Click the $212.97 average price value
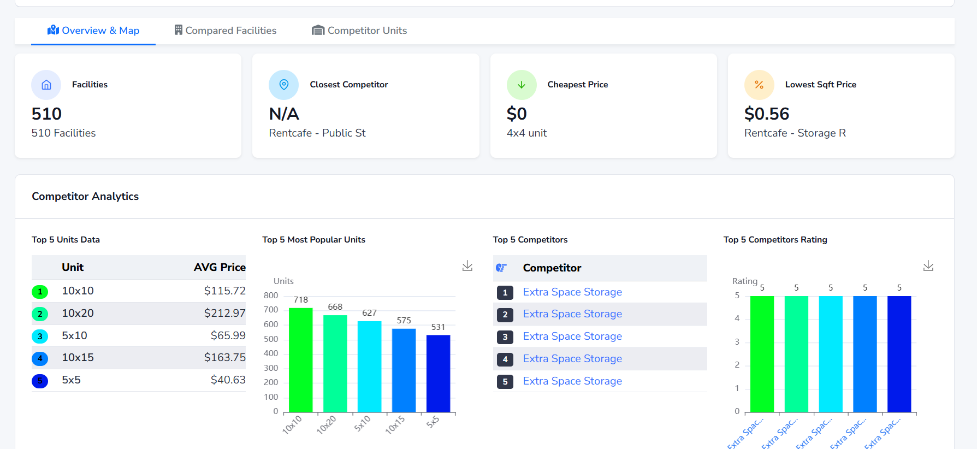 coord(225,313)
